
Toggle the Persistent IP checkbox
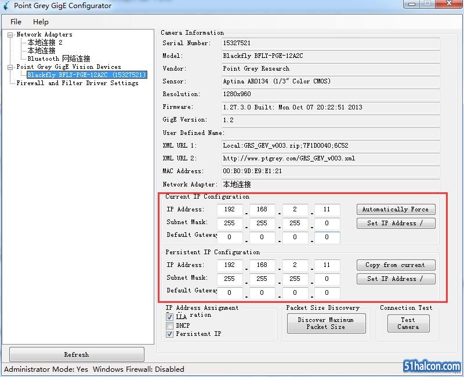click(x=169, y=334)
